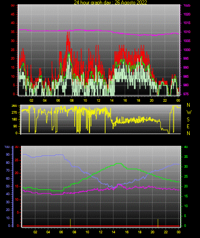Click the graph title '26 Agosto 2022'

tap(131, 3)
